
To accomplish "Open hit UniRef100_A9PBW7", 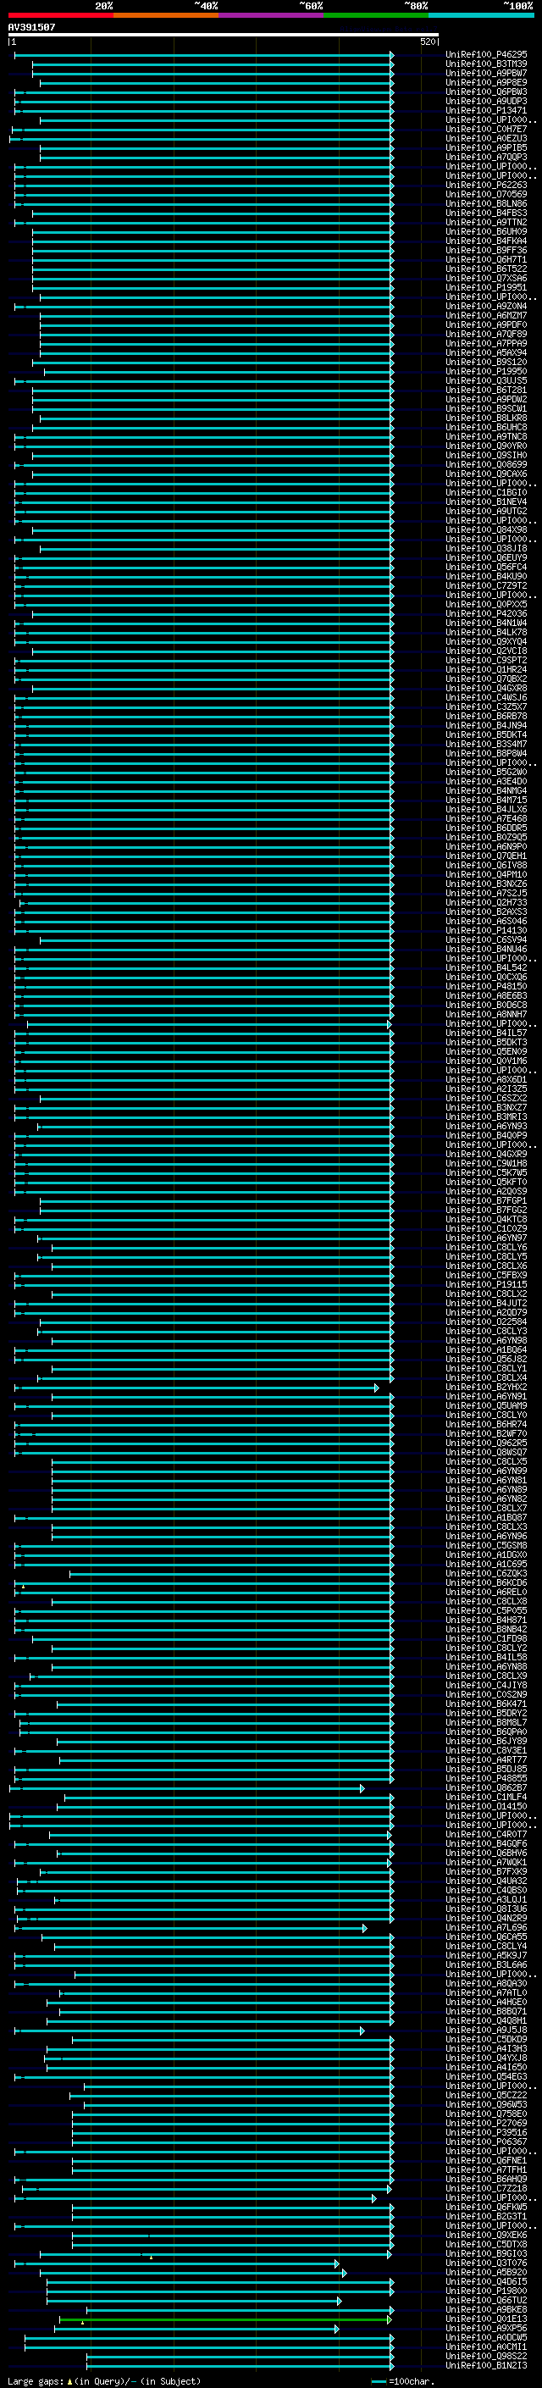I will point(486,73).
